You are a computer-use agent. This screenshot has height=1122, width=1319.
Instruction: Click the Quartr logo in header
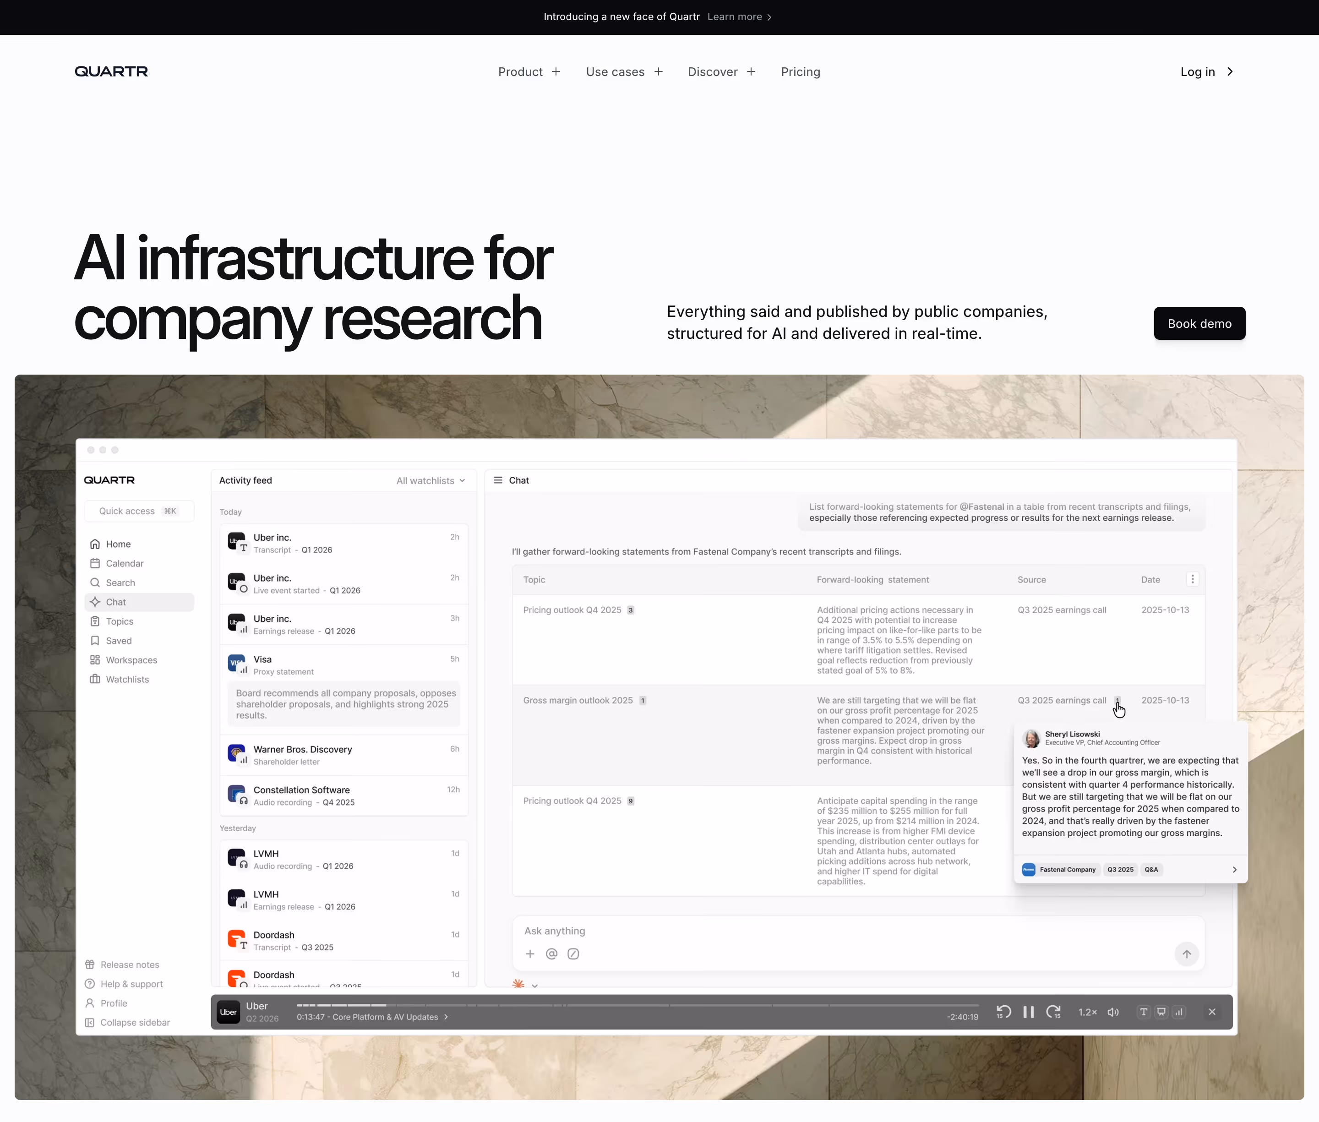tap(111, 71)
